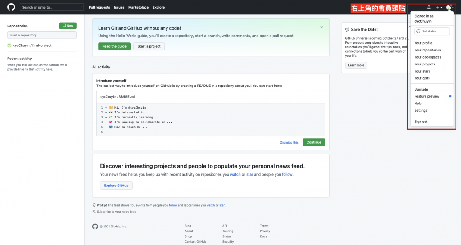Open the notifications bell
The width and height of the screenshot is (461, 245).
pyautogui.click(x=429, y=7)
